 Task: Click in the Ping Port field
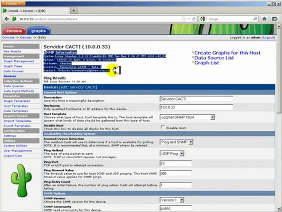pyautogui.click(x=176, y=163)
